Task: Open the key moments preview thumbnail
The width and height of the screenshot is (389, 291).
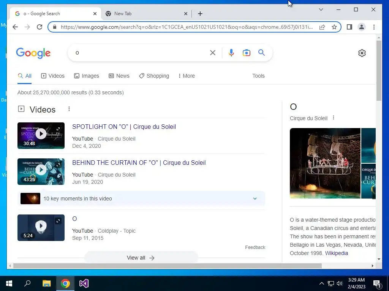Action: pos(30,199)
